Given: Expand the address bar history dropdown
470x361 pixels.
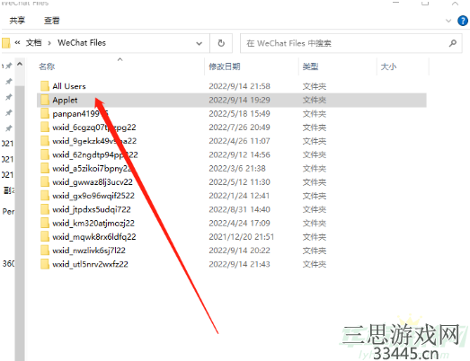Looking at the screenshot, I should (199, 43).
